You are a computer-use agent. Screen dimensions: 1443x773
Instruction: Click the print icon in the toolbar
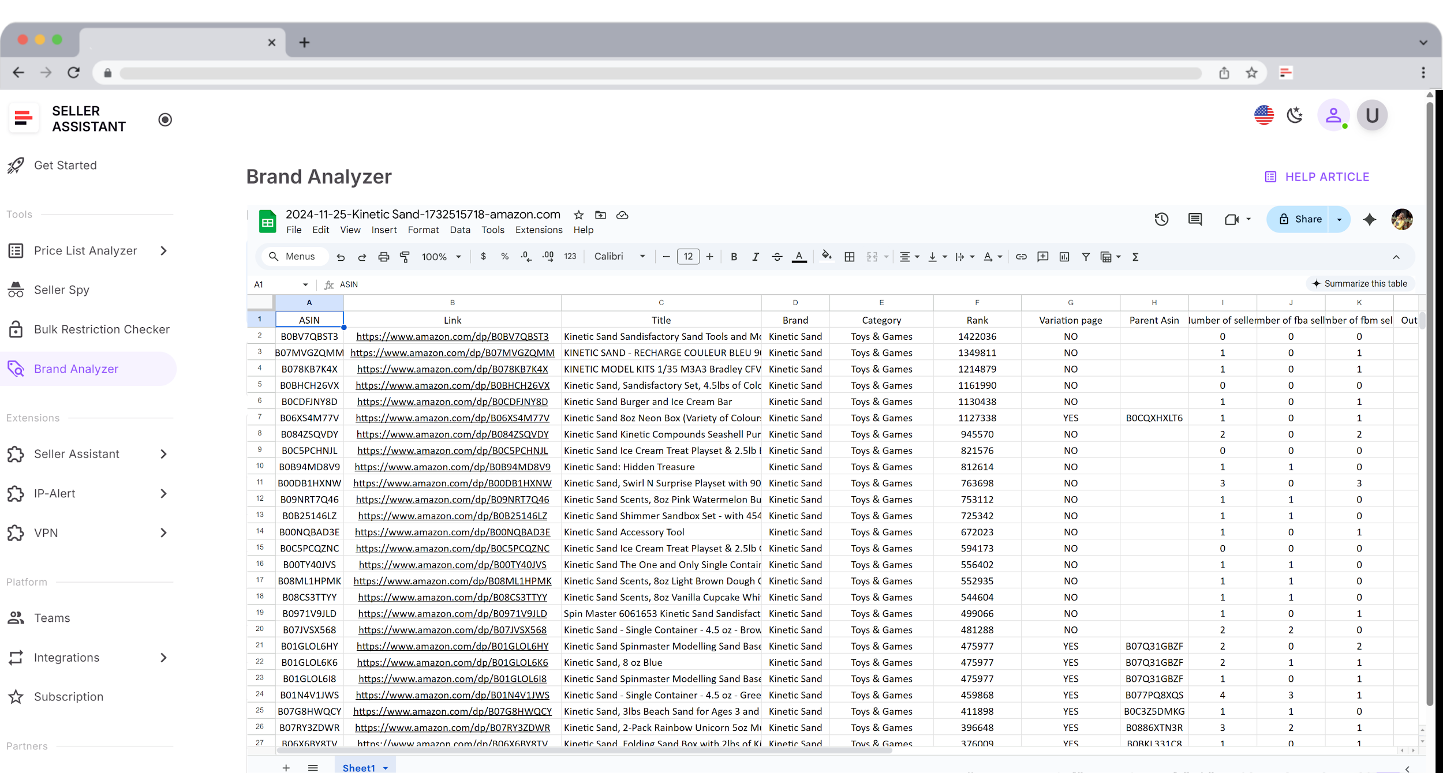(x=383, y=257)
